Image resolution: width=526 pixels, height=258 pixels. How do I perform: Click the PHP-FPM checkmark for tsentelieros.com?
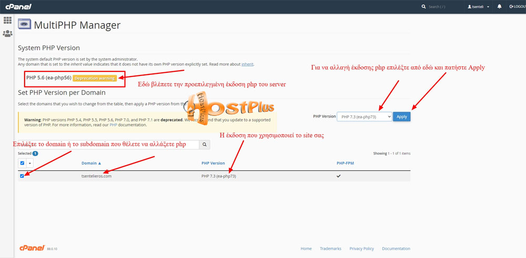pos(338,176)
